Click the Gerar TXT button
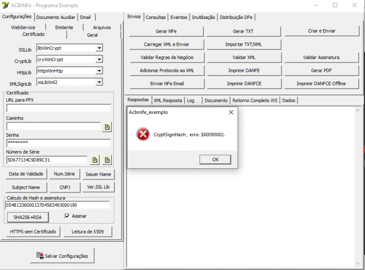The image size is (365, 270). pyautogui.click(x=243, y=31)
